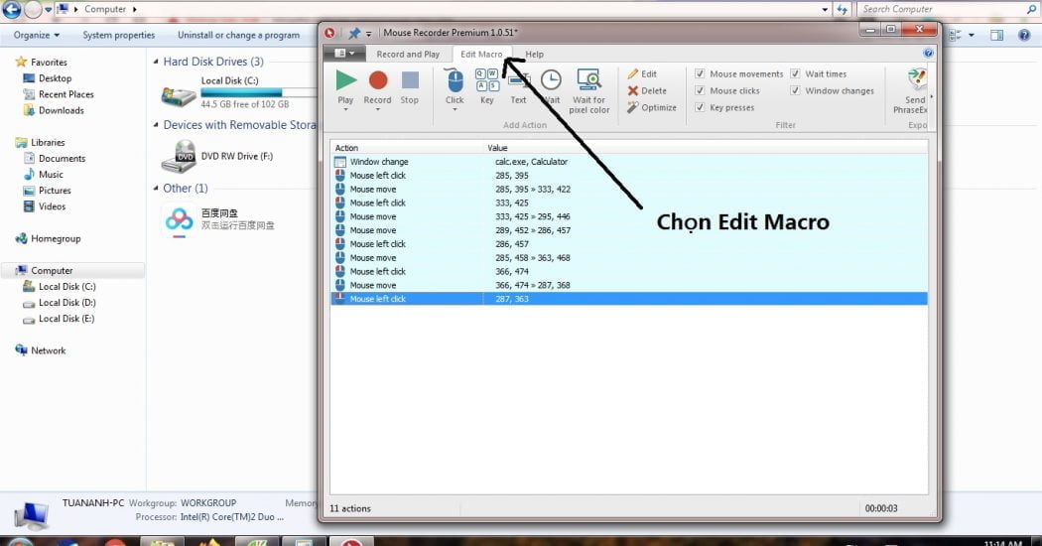1042x546 pixels.
Task: Add a Key press action
Action: (487, 80)
